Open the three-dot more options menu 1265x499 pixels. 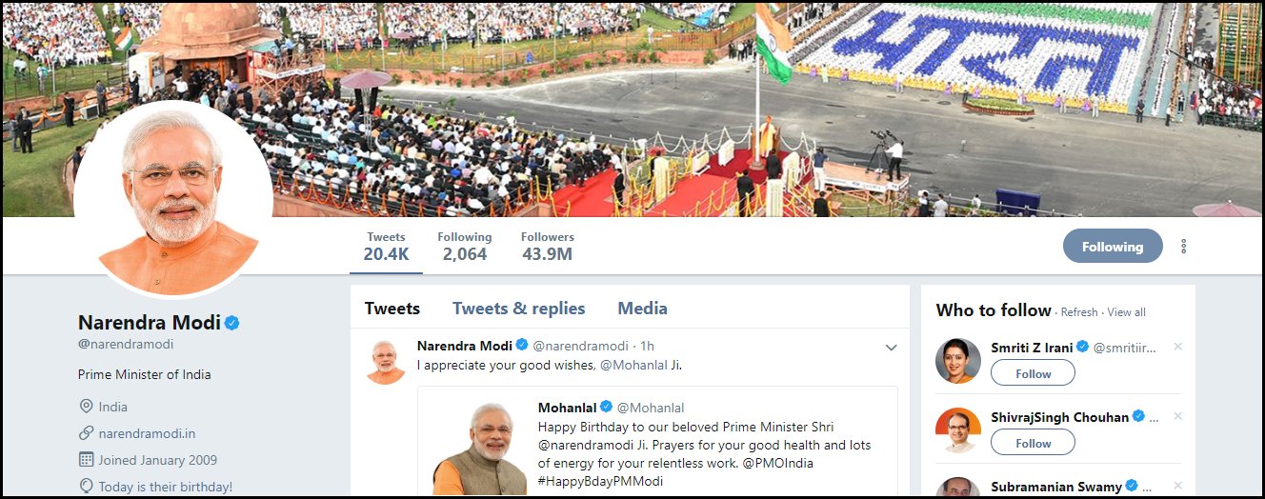[1184, 246]
